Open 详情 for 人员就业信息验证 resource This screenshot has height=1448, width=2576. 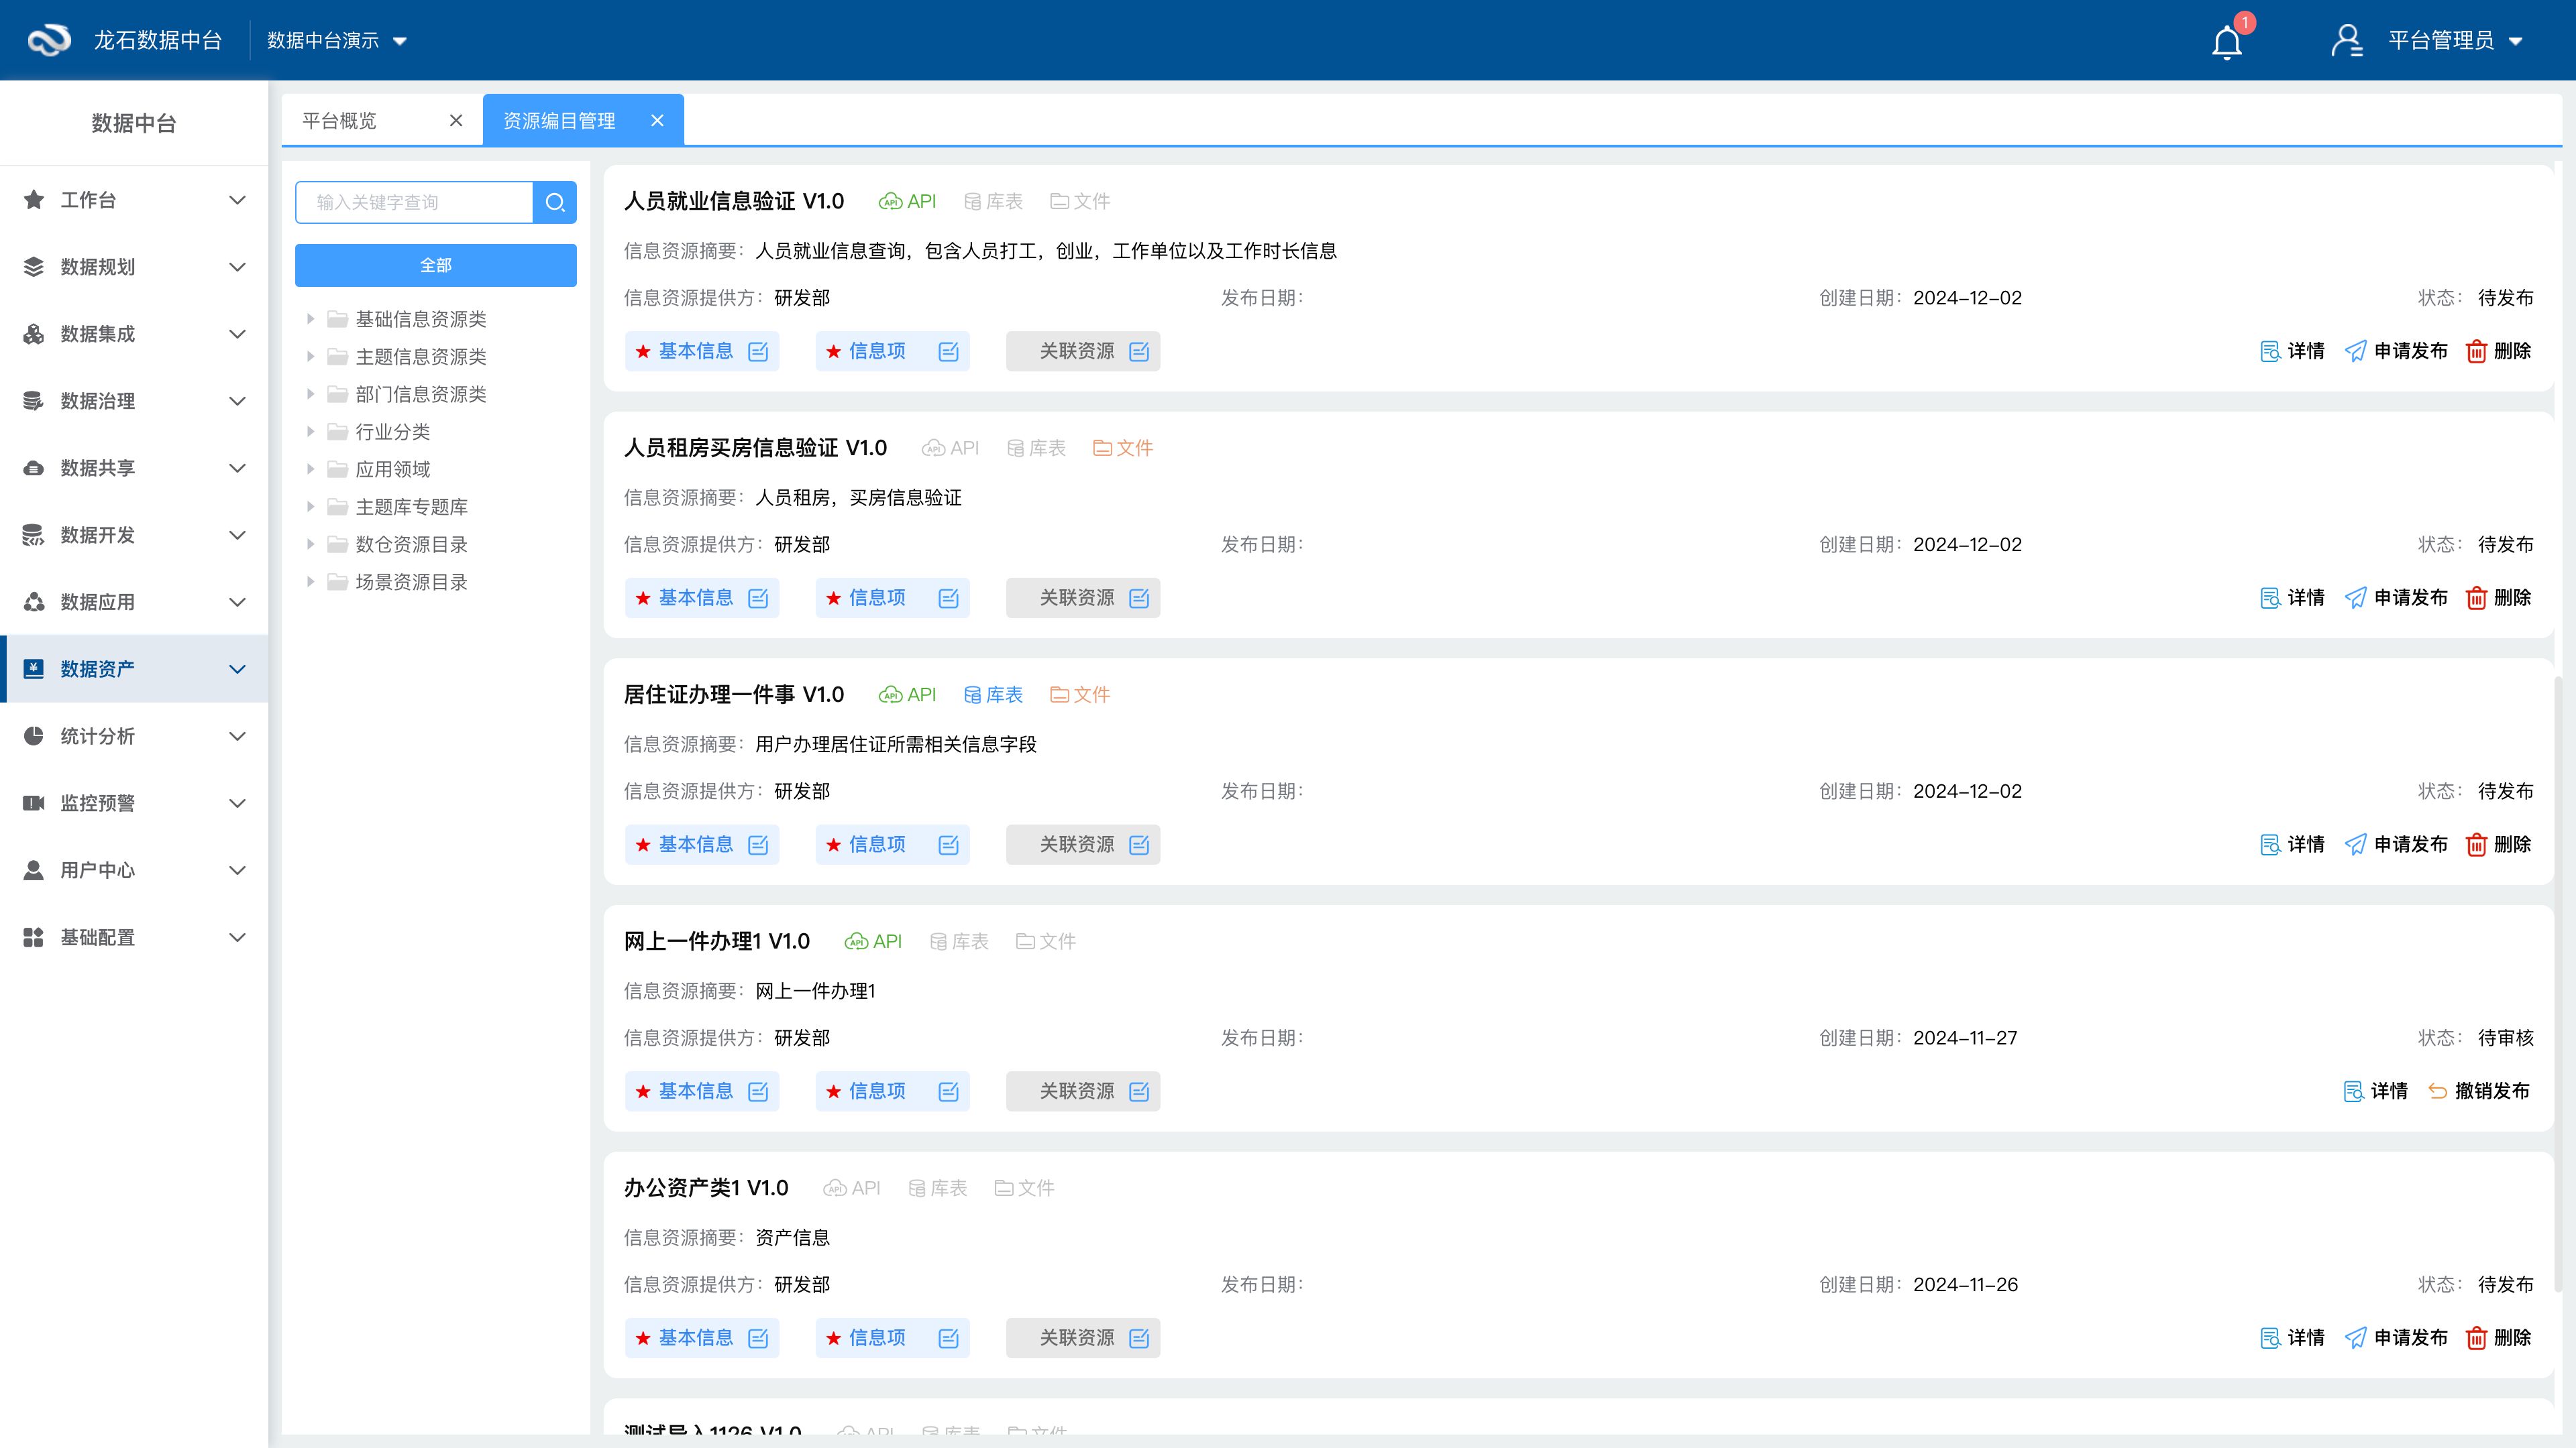[2294, 351]
